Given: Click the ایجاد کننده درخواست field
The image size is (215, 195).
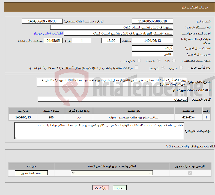Looking at the screenshot, I should click(118, 33).
